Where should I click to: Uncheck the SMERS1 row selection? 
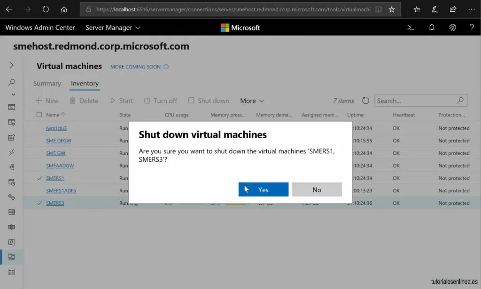point(39,178)
